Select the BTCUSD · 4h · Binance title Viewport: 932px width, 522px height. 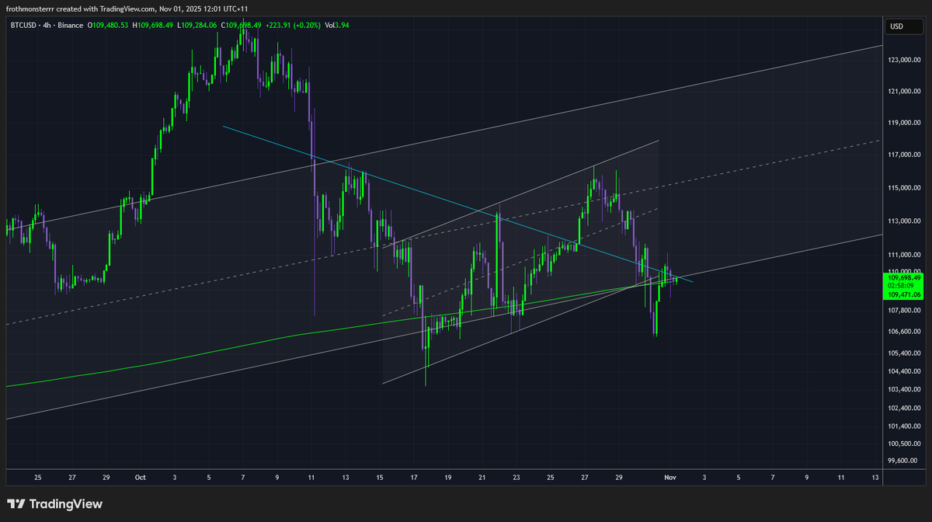pos(47,25)
